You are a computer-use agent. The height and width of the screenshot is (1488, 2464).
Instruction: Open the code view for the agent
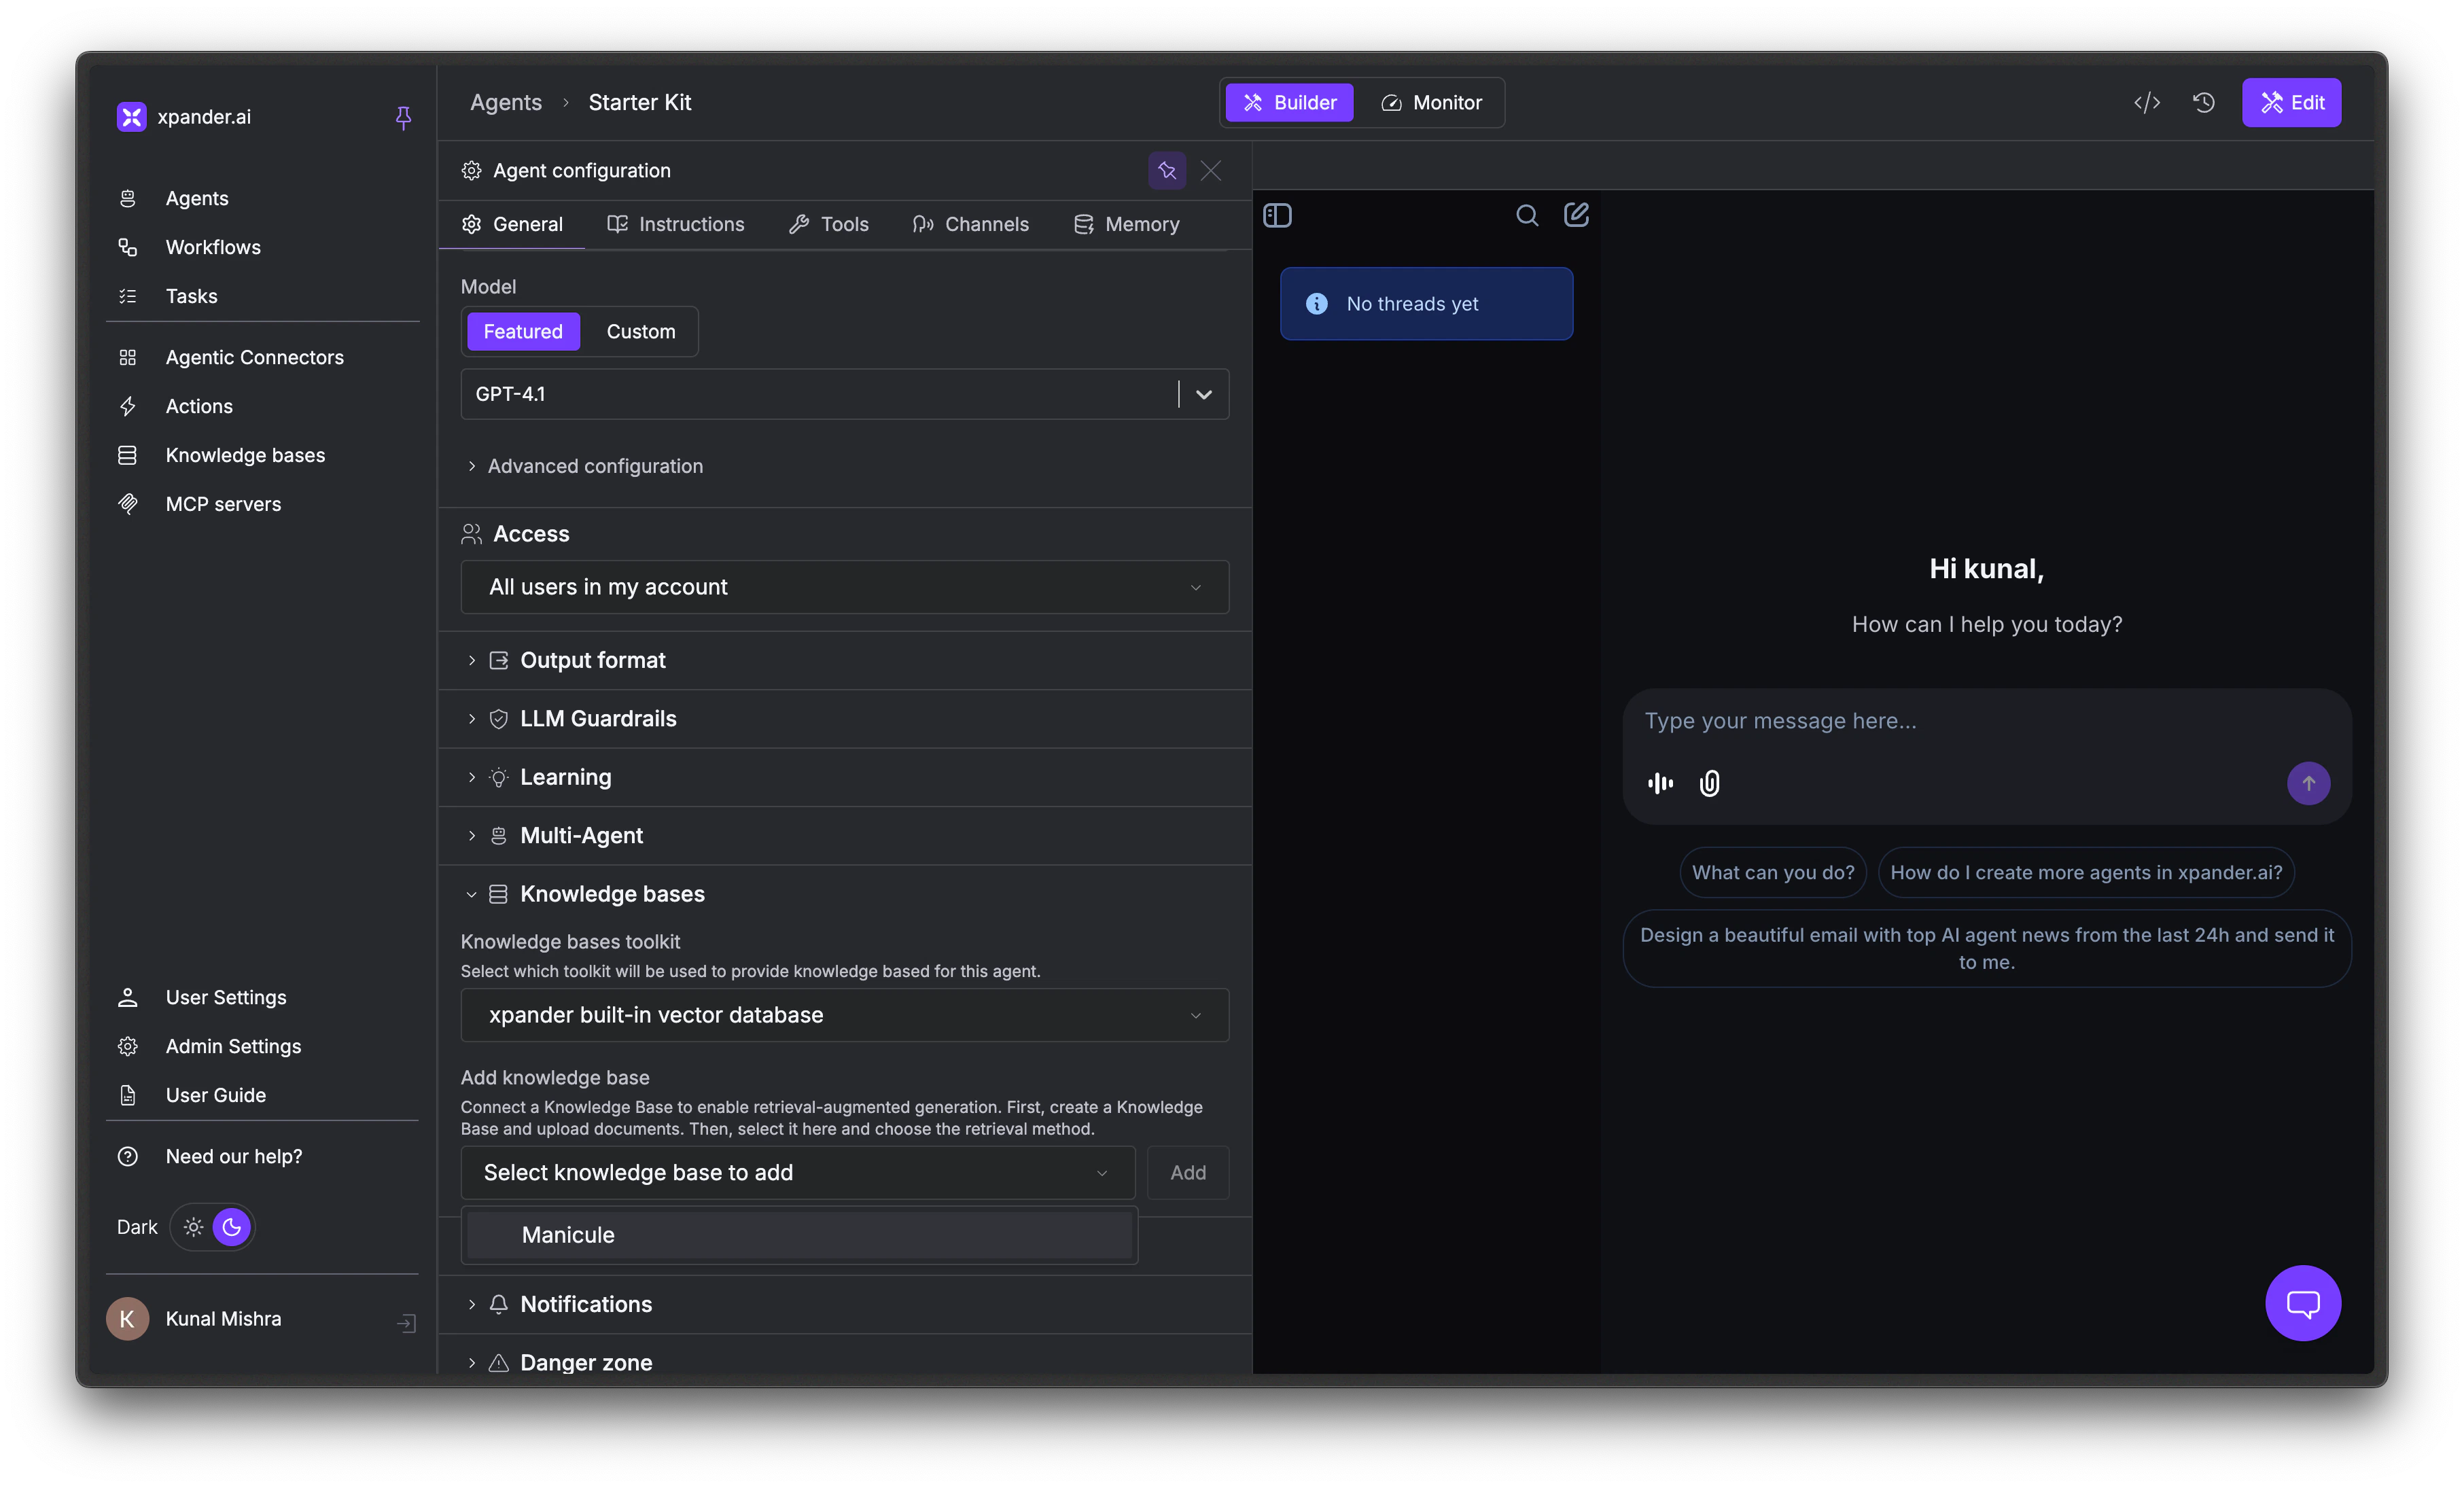click(2146, 102)
